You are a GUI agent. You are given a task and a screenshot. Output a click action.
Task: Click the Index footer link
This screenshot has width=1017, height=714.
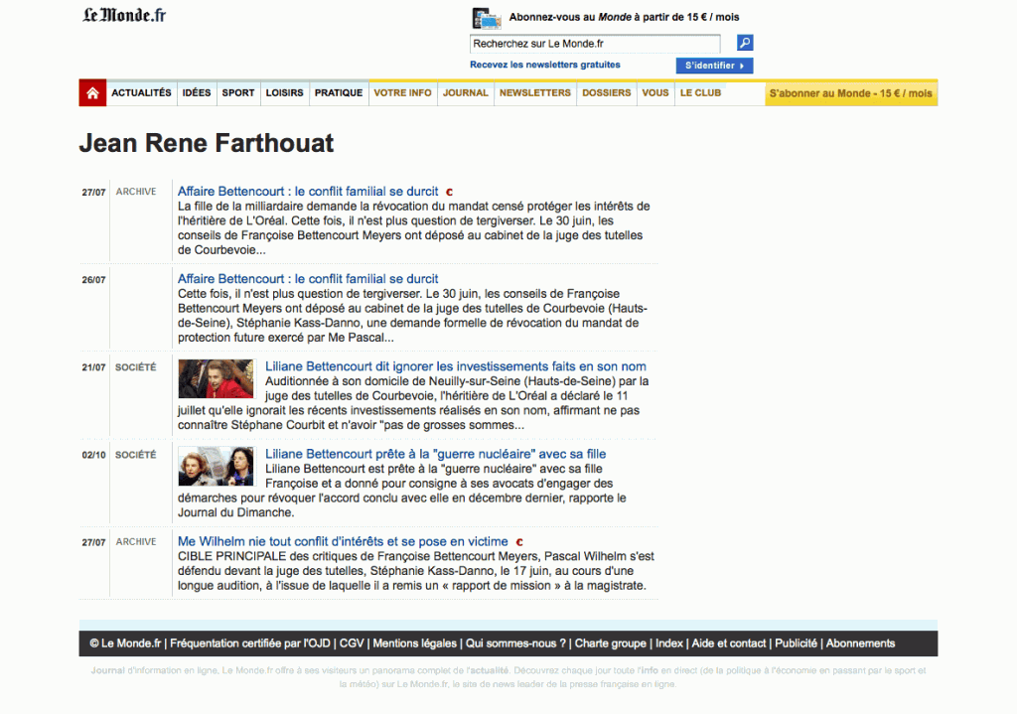pos(669,643)
